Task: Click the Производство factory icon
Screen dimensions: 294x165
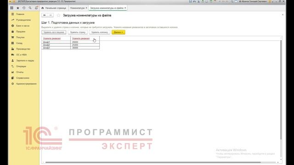Action: [x=12, y=49]
